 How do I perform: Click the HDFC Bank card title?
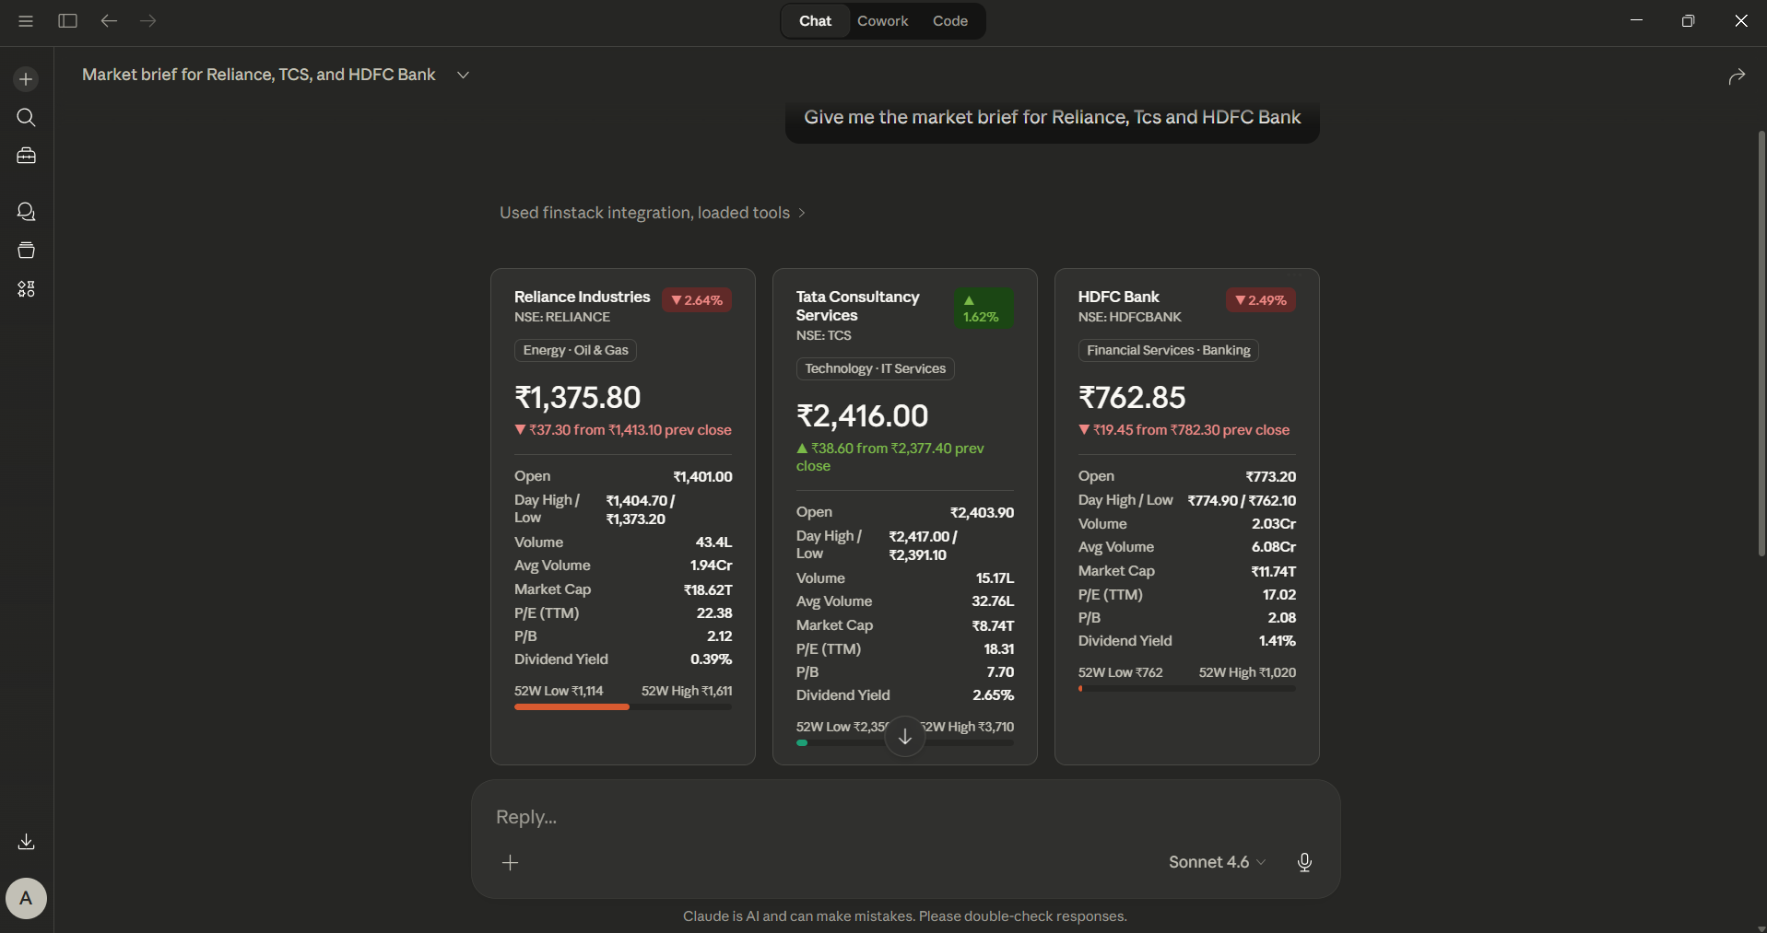point(1118,297)
